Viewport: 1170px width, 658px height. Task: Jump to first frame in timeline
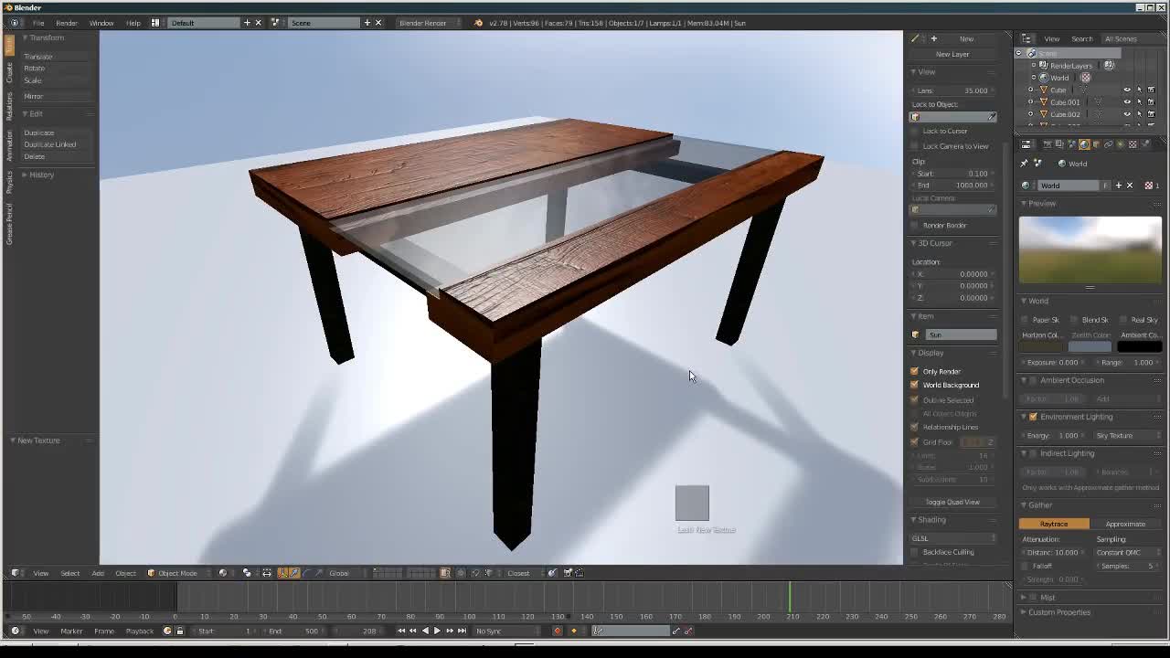click(x=401, y=631)
